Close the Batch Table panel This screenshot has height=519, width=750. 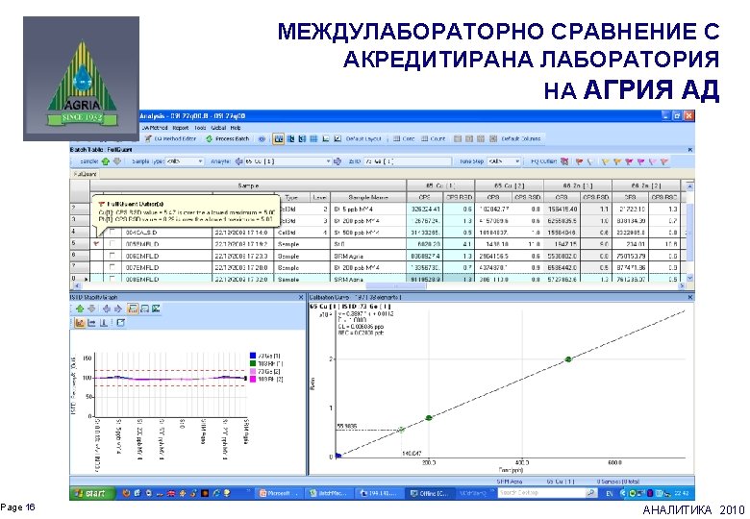pos(689,150)
